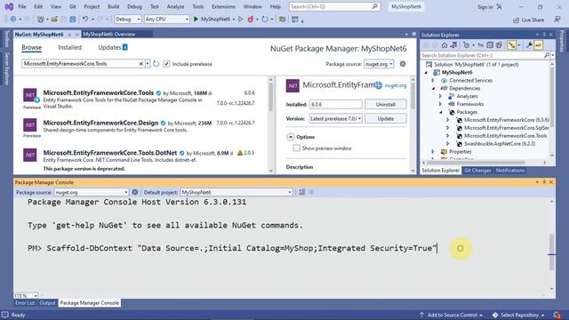Open Default project MyShopNet6 dropdown
The height and width of the screenshot is (320, 569).
coord(236,192)
